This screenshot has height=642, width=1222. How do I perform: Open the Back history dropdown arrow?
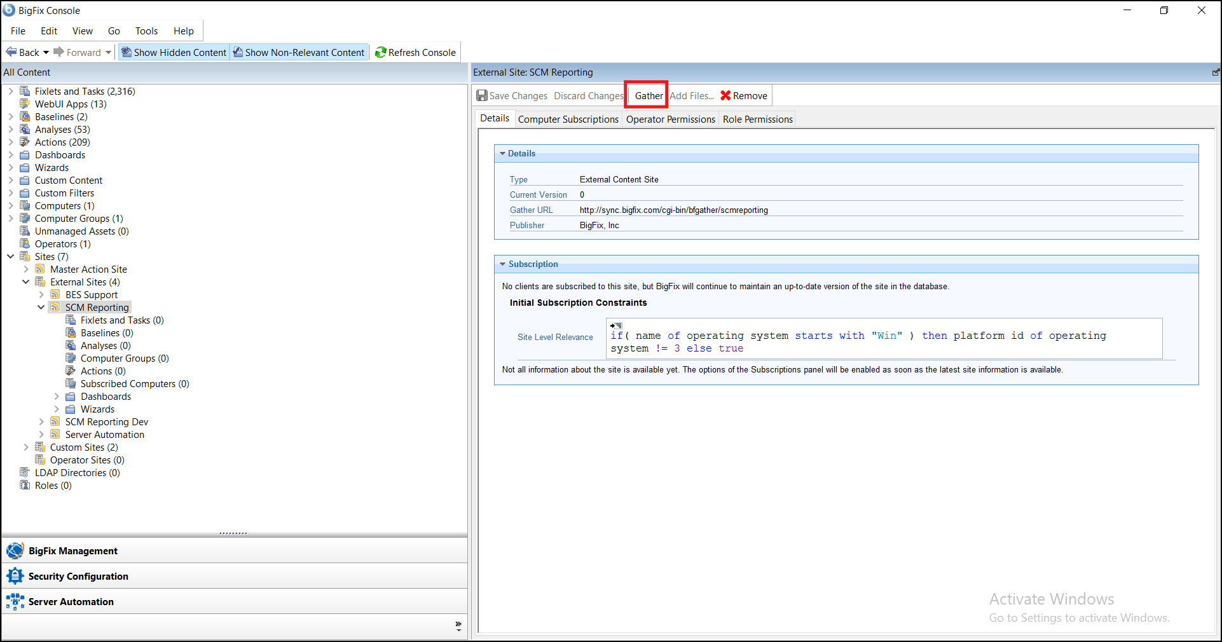click(x=46, y=53)
